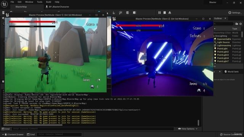Stop the play-in-editor session
This screenshot has width=244, height=137.
(x=165, y=13)
